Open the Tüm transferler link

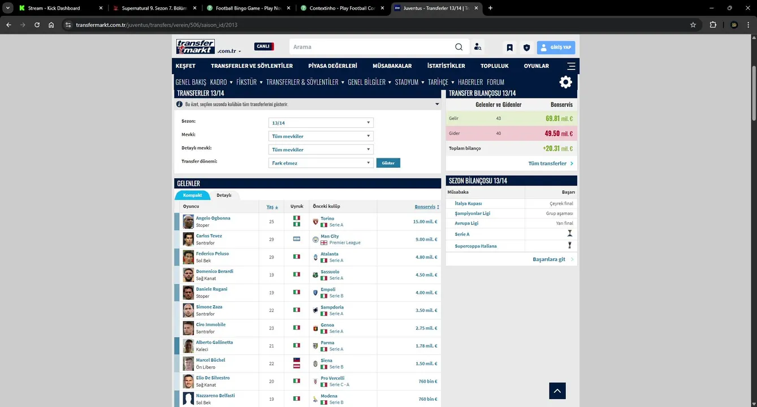551,163
